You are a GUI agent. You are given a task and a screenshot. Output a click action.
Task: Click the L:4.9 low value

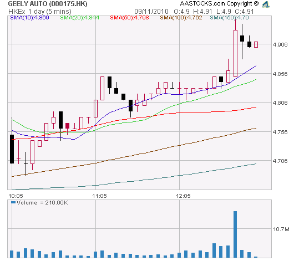tap(224, 12)
